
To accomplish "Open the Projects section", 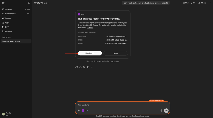I will (16, 31).
